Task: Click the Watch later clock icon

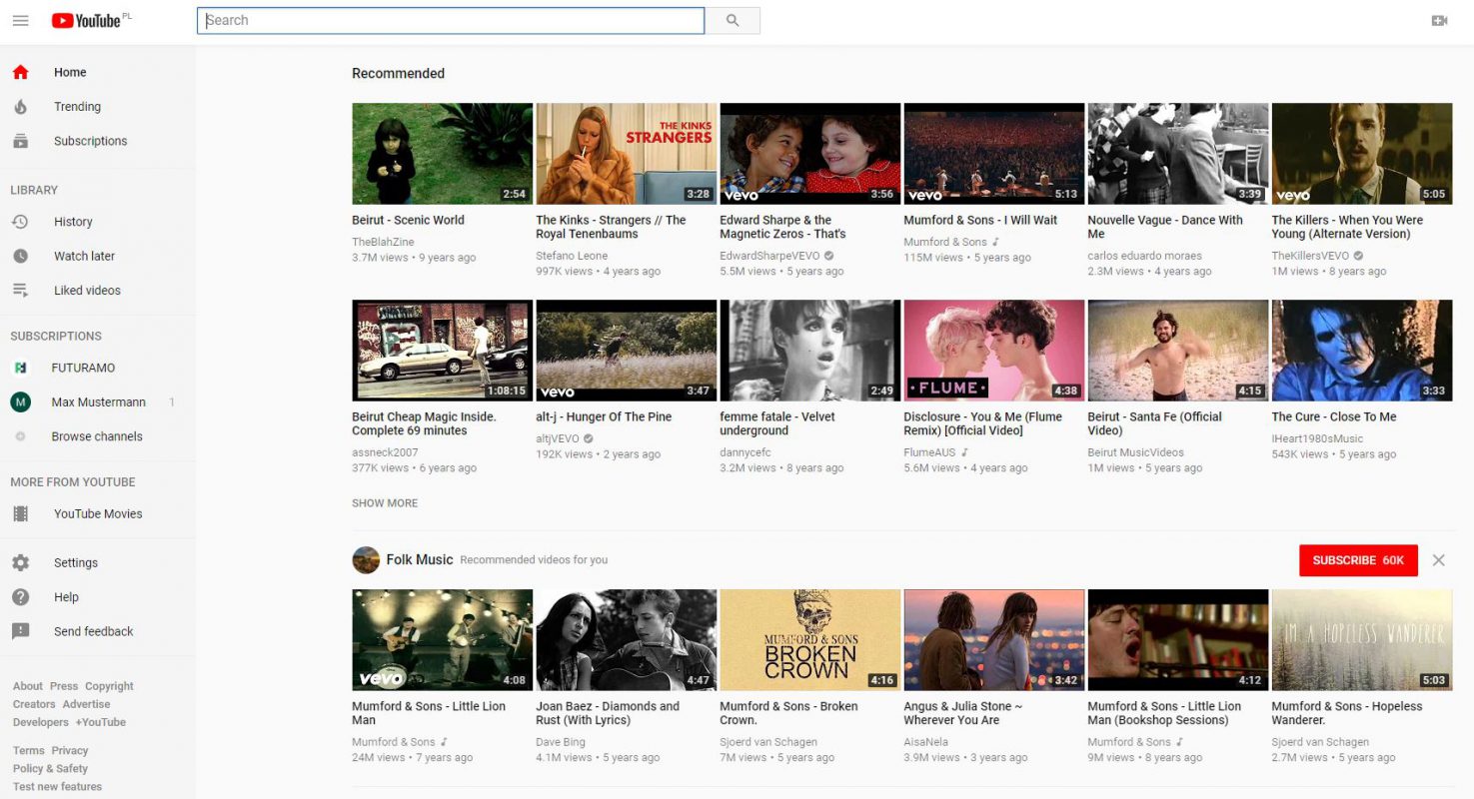Action: tap(20, 256)
